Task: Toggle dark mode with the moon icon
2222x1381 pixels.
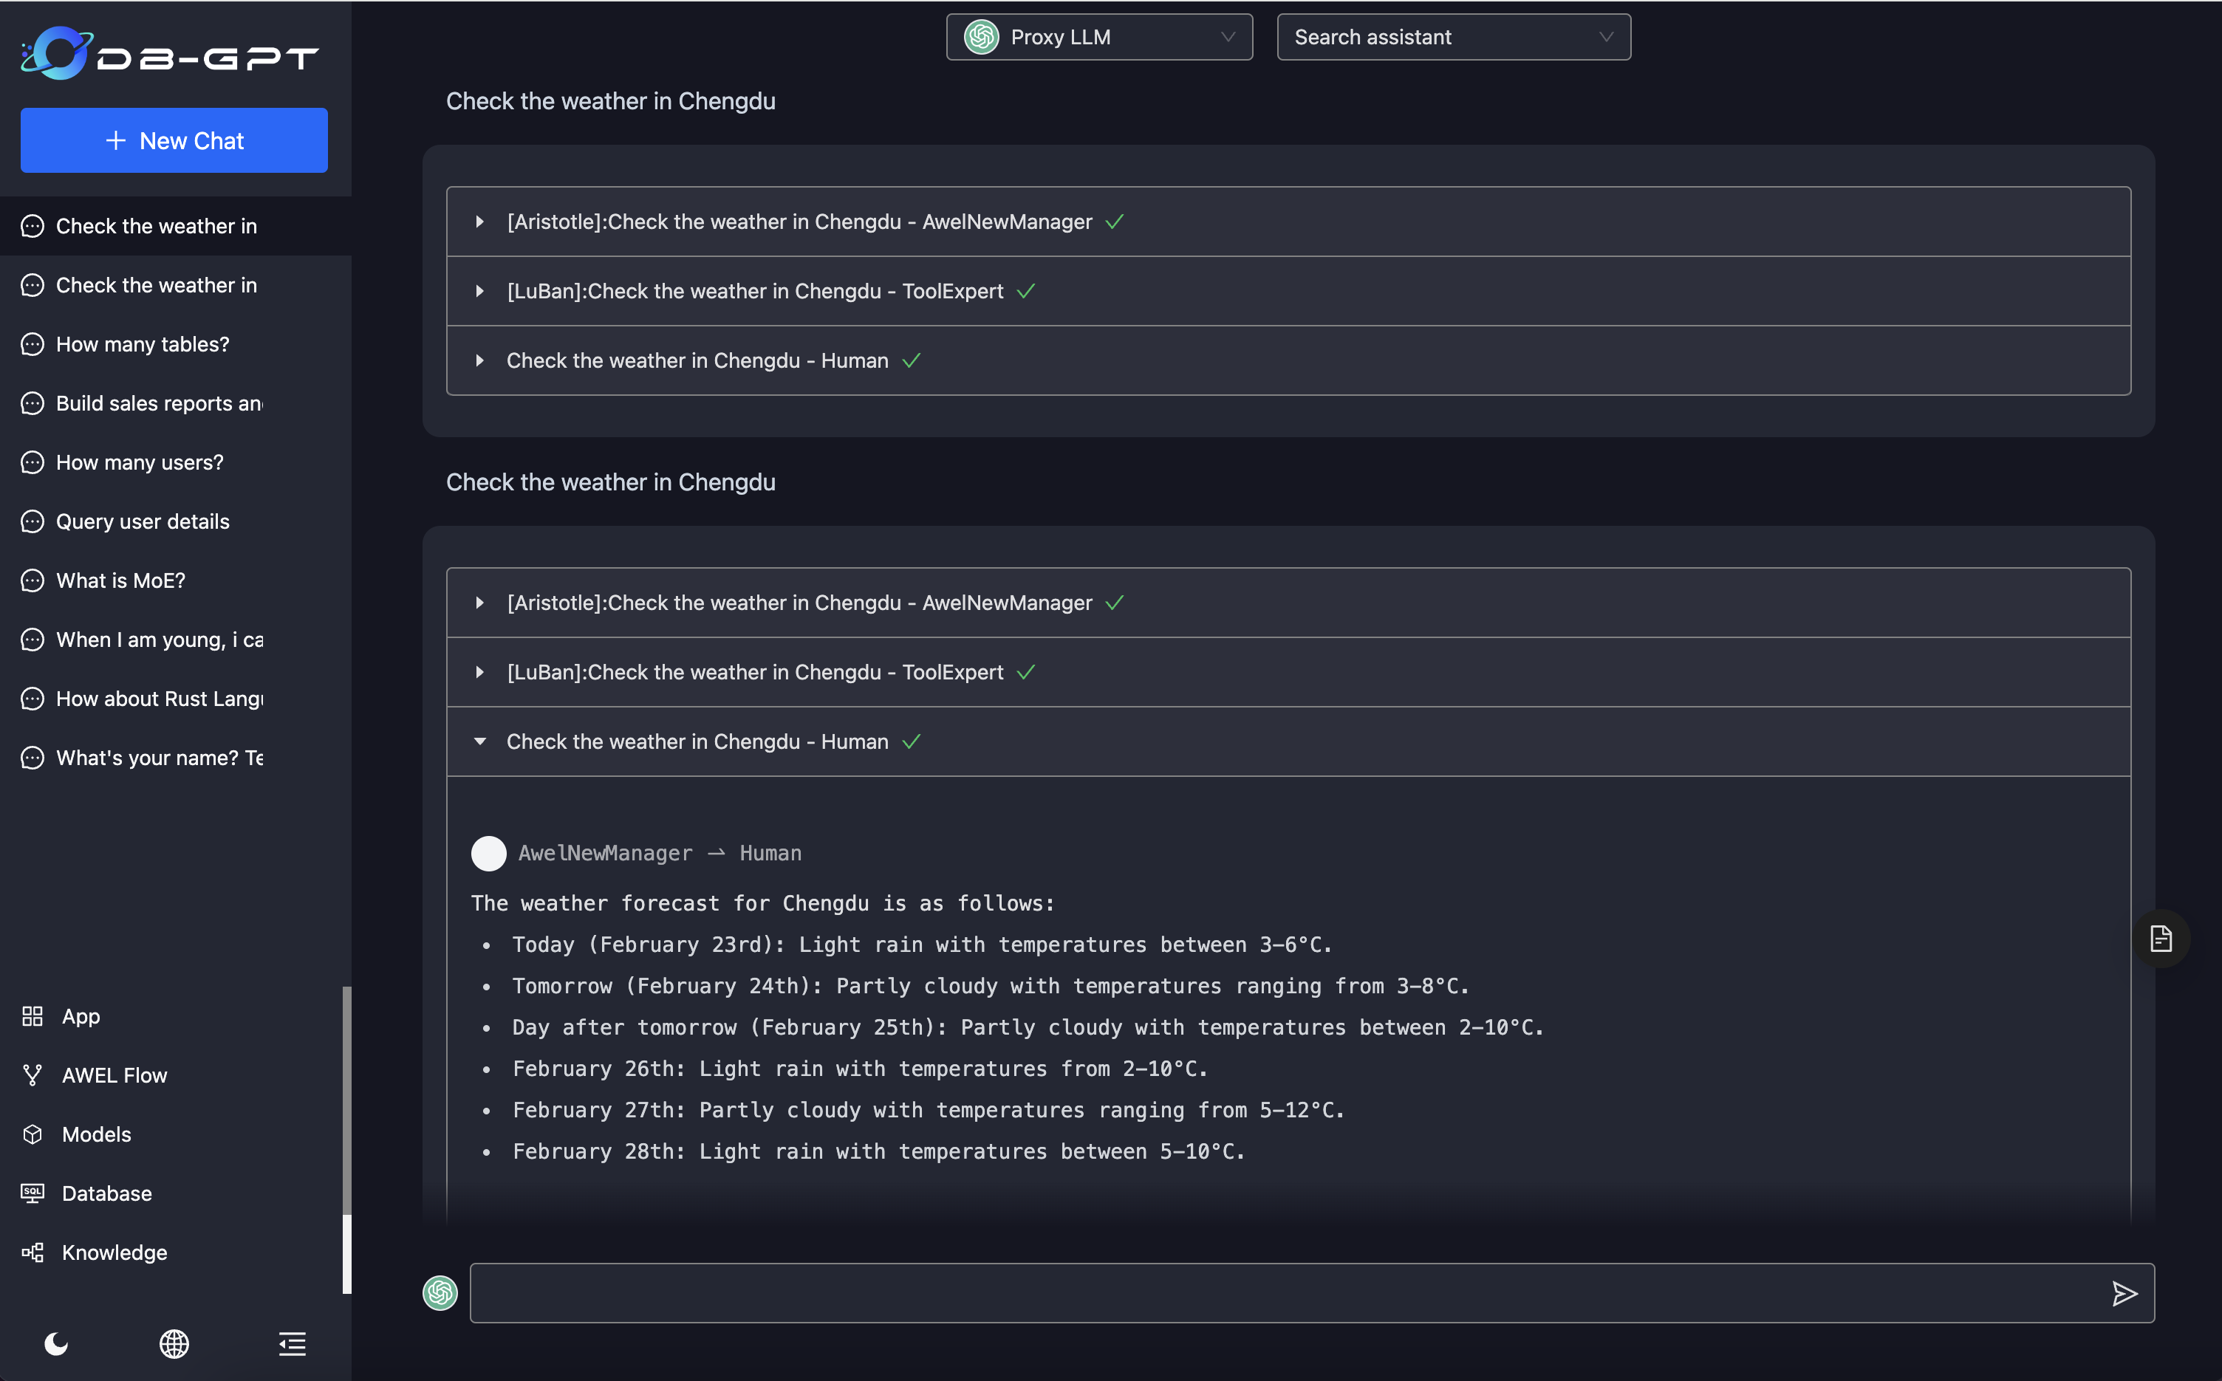Action: [55, 1343]
